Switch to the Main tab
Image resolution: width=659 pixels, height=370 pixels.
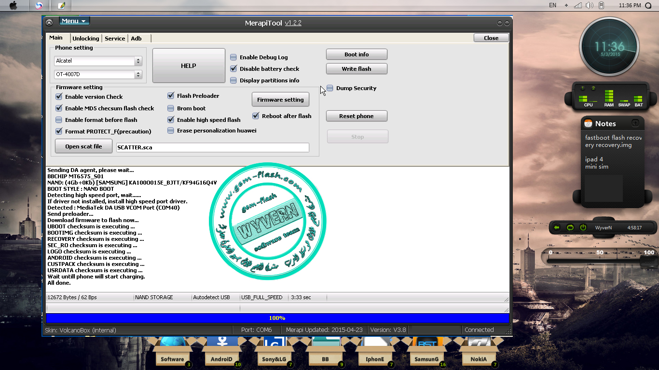pyautogui.click(x=56, y=38)
